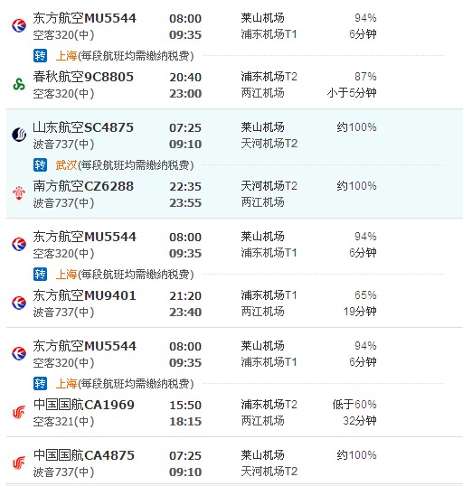Click the first orange 上海 transfer city link
Image resolution: width=463 pixels, height=486 pixels.
click(x=66, y=56)
